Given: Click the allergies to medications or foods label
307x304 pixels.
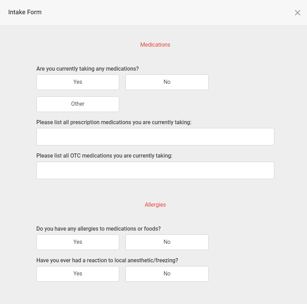Looking at the screenshot, I should (x=98, y=229).
